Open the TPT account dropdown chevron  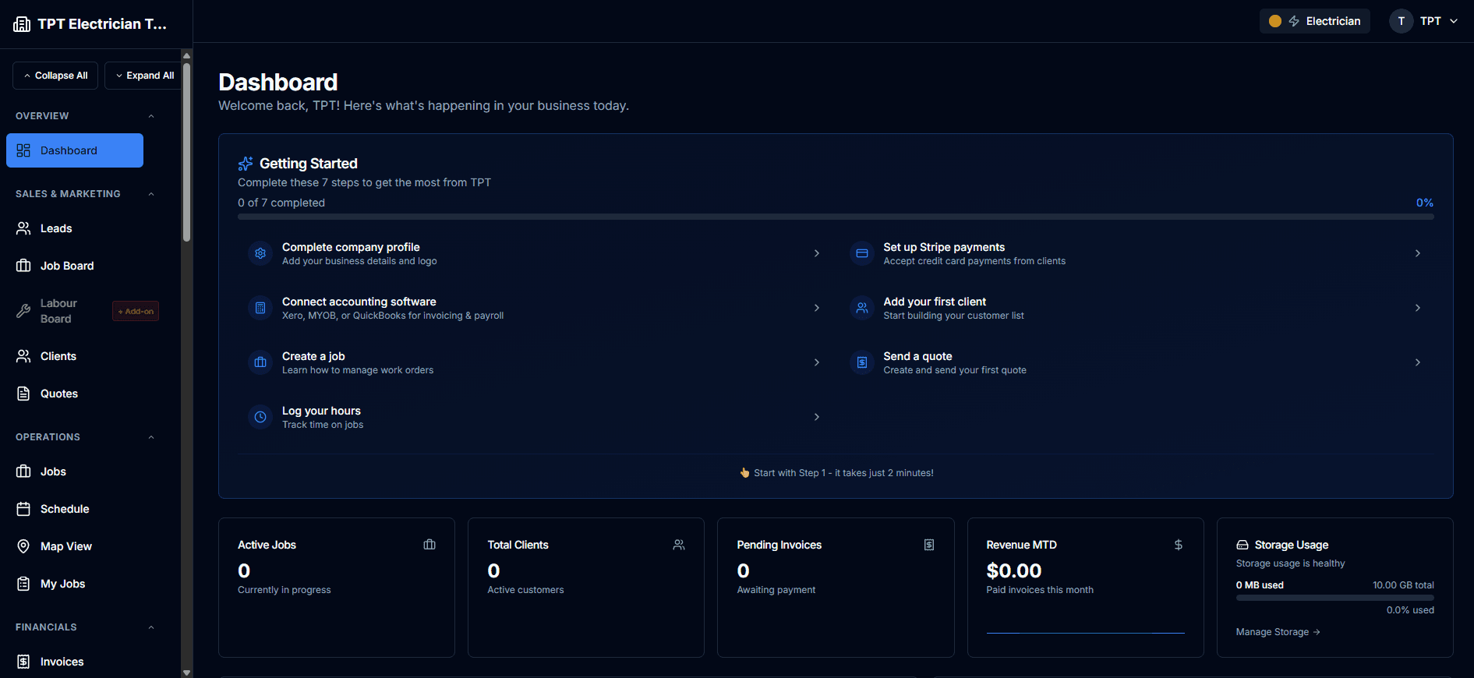pyautogui.click(x=1454, y=21)
